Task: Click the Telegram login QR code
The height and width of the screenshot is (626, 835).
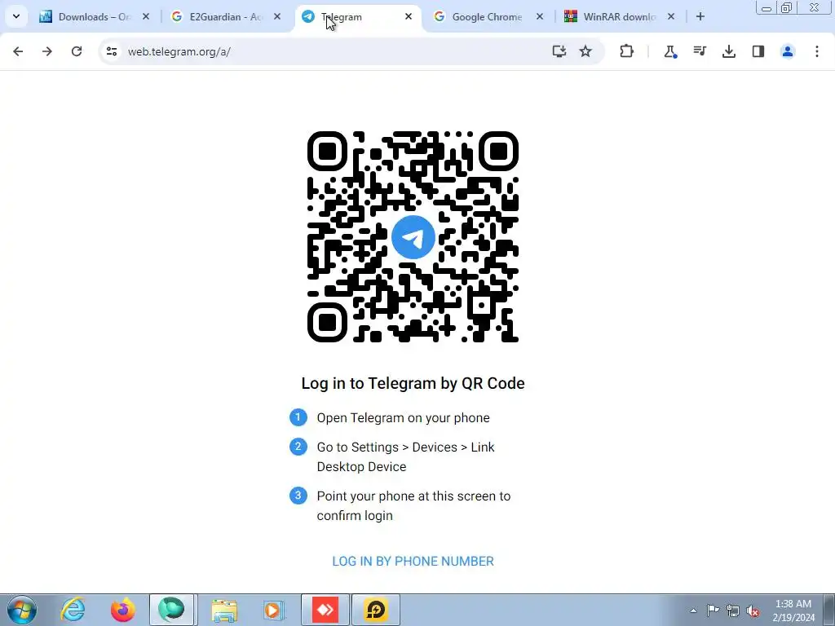Action: [x=413, y=237]
